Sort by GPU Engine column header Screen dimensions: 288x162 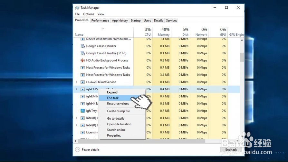(236, 32)
